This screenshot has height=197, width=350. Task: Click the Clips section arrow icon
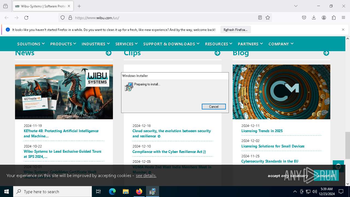coord(217,53)
